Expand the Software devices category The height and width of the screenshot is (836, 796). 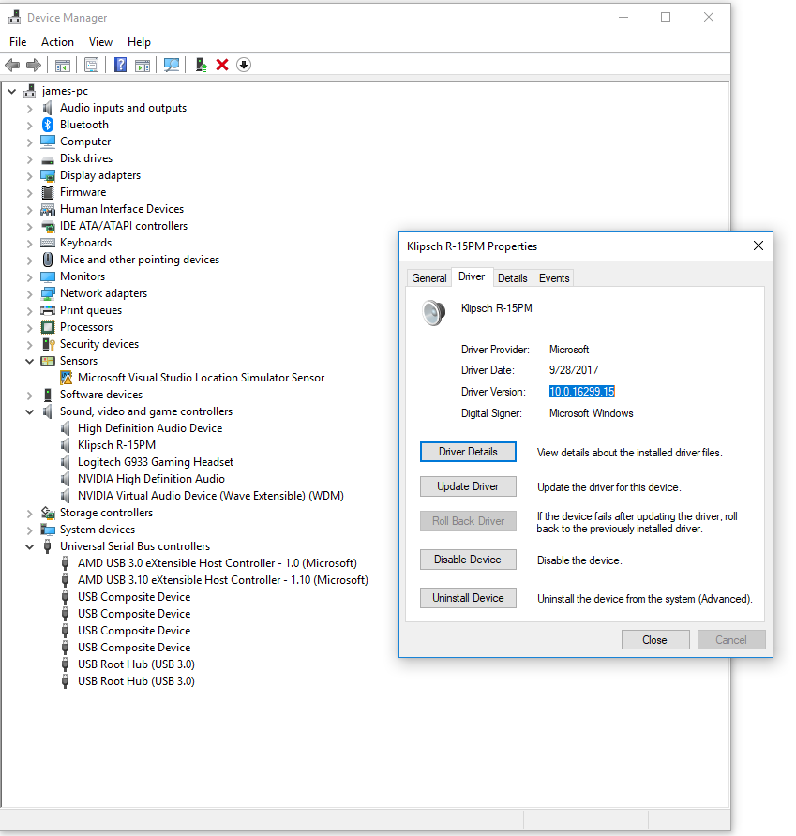[x=29, y=396]
